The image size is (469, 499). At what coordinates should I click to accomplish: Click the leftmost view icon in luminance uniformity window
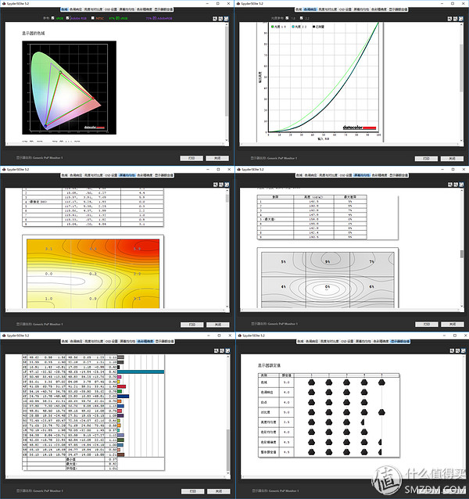coord(450,185)
